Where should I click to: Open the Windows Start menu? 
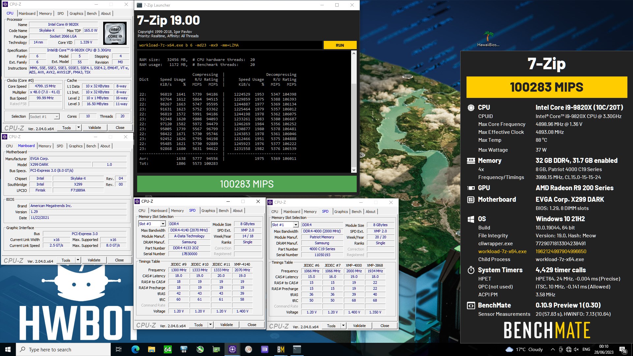click(x=8, y=349)
